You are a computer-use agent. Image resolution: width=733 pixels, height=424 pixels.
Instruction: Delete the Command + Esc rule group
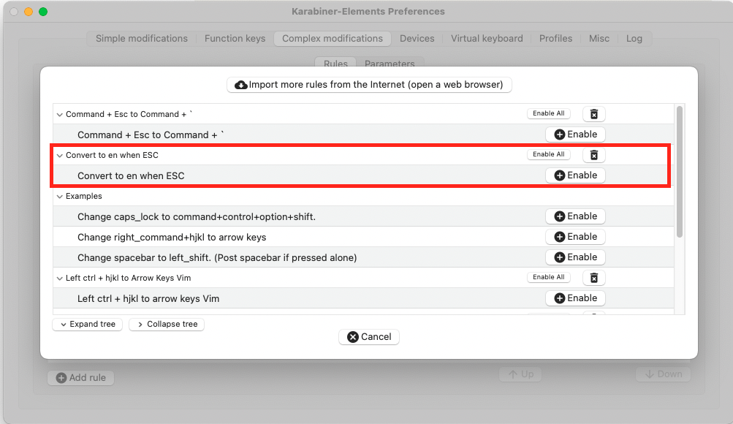tap(593, 114)
